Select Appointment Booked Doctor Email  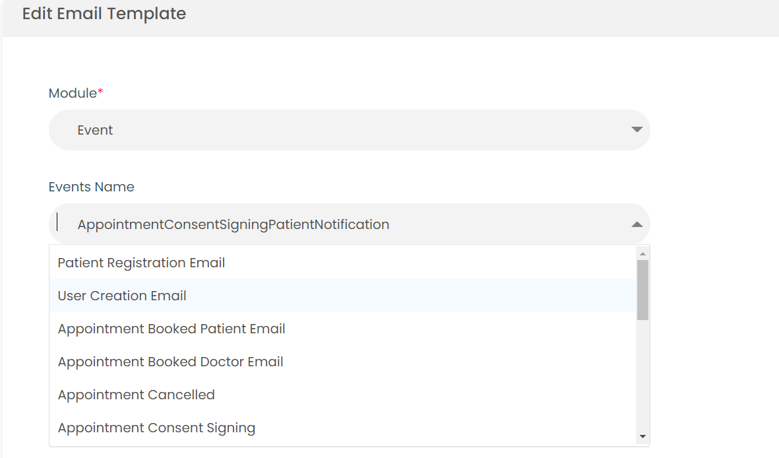tap(170, 362)
